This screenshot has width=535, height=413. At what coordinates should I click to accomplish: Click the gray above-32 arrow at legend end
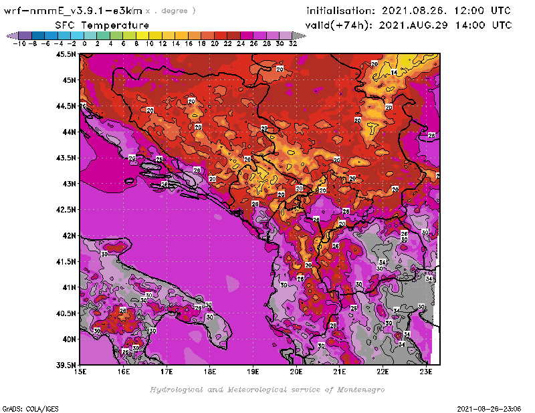[298, 35]
